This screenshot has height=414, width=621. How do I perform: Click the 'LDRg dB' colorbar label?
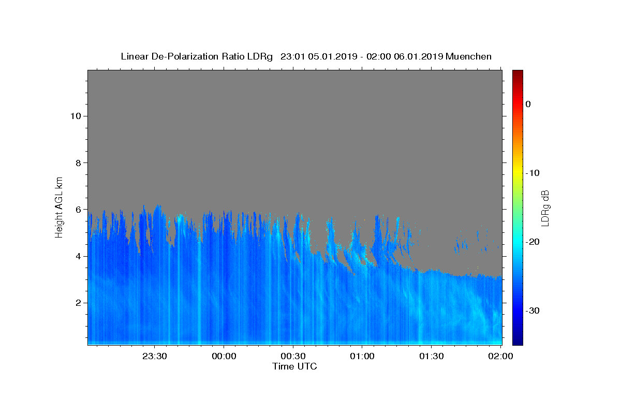coord(545,208)
